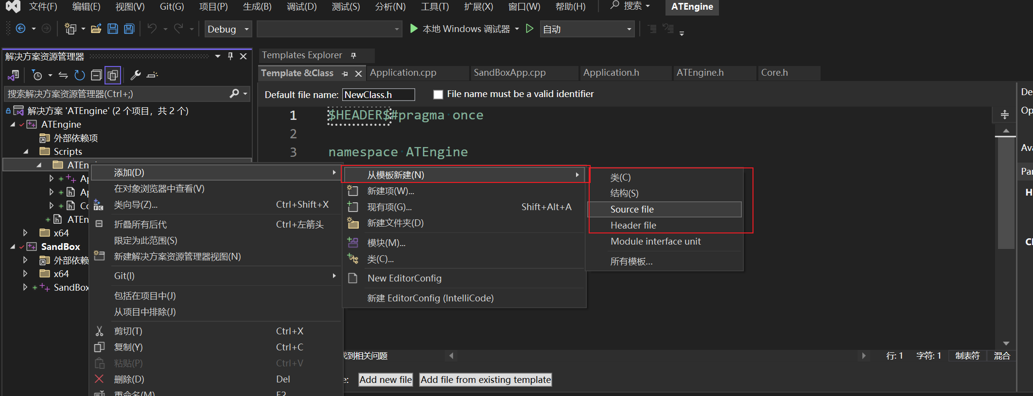Pin the 解决方案资源管理器 panel
This screenshot has width=1033, height=396.
(230, 56)
